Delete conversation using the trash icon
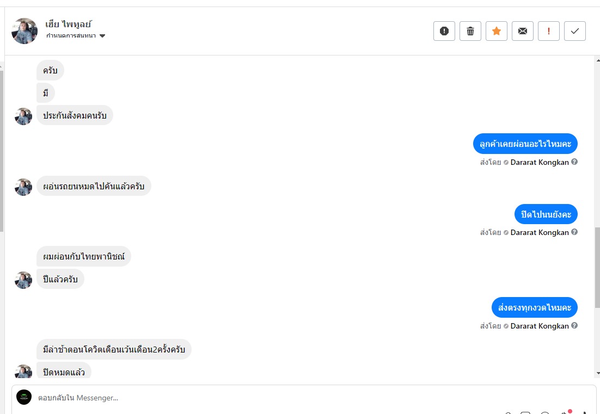This screenshot has width=600, height=414. pos(470,31)
